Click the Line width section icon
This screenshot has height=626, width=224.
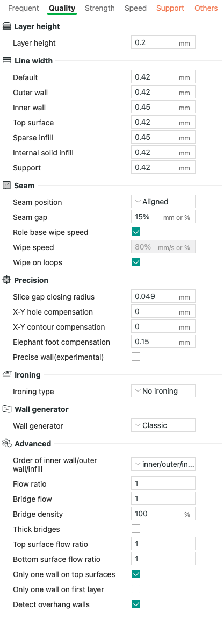pyautogui.click(x=7, y=61)
